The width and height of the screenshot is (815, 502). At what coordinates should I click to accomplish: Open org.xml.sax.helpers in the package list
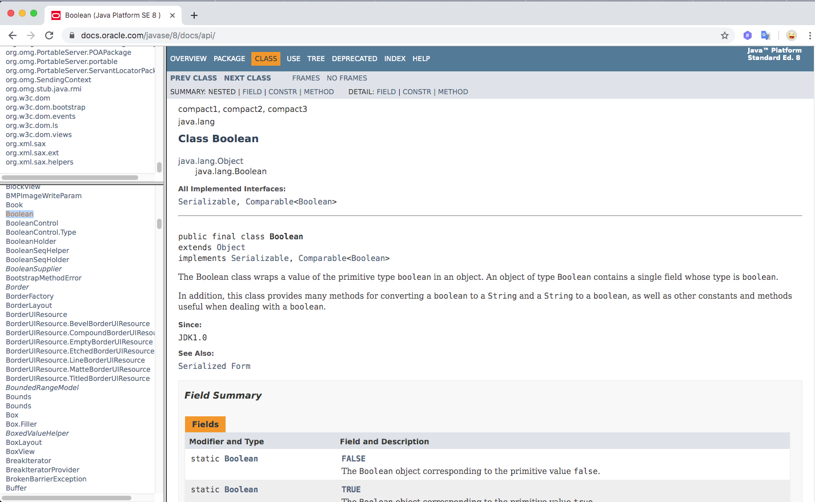point(39,162)
